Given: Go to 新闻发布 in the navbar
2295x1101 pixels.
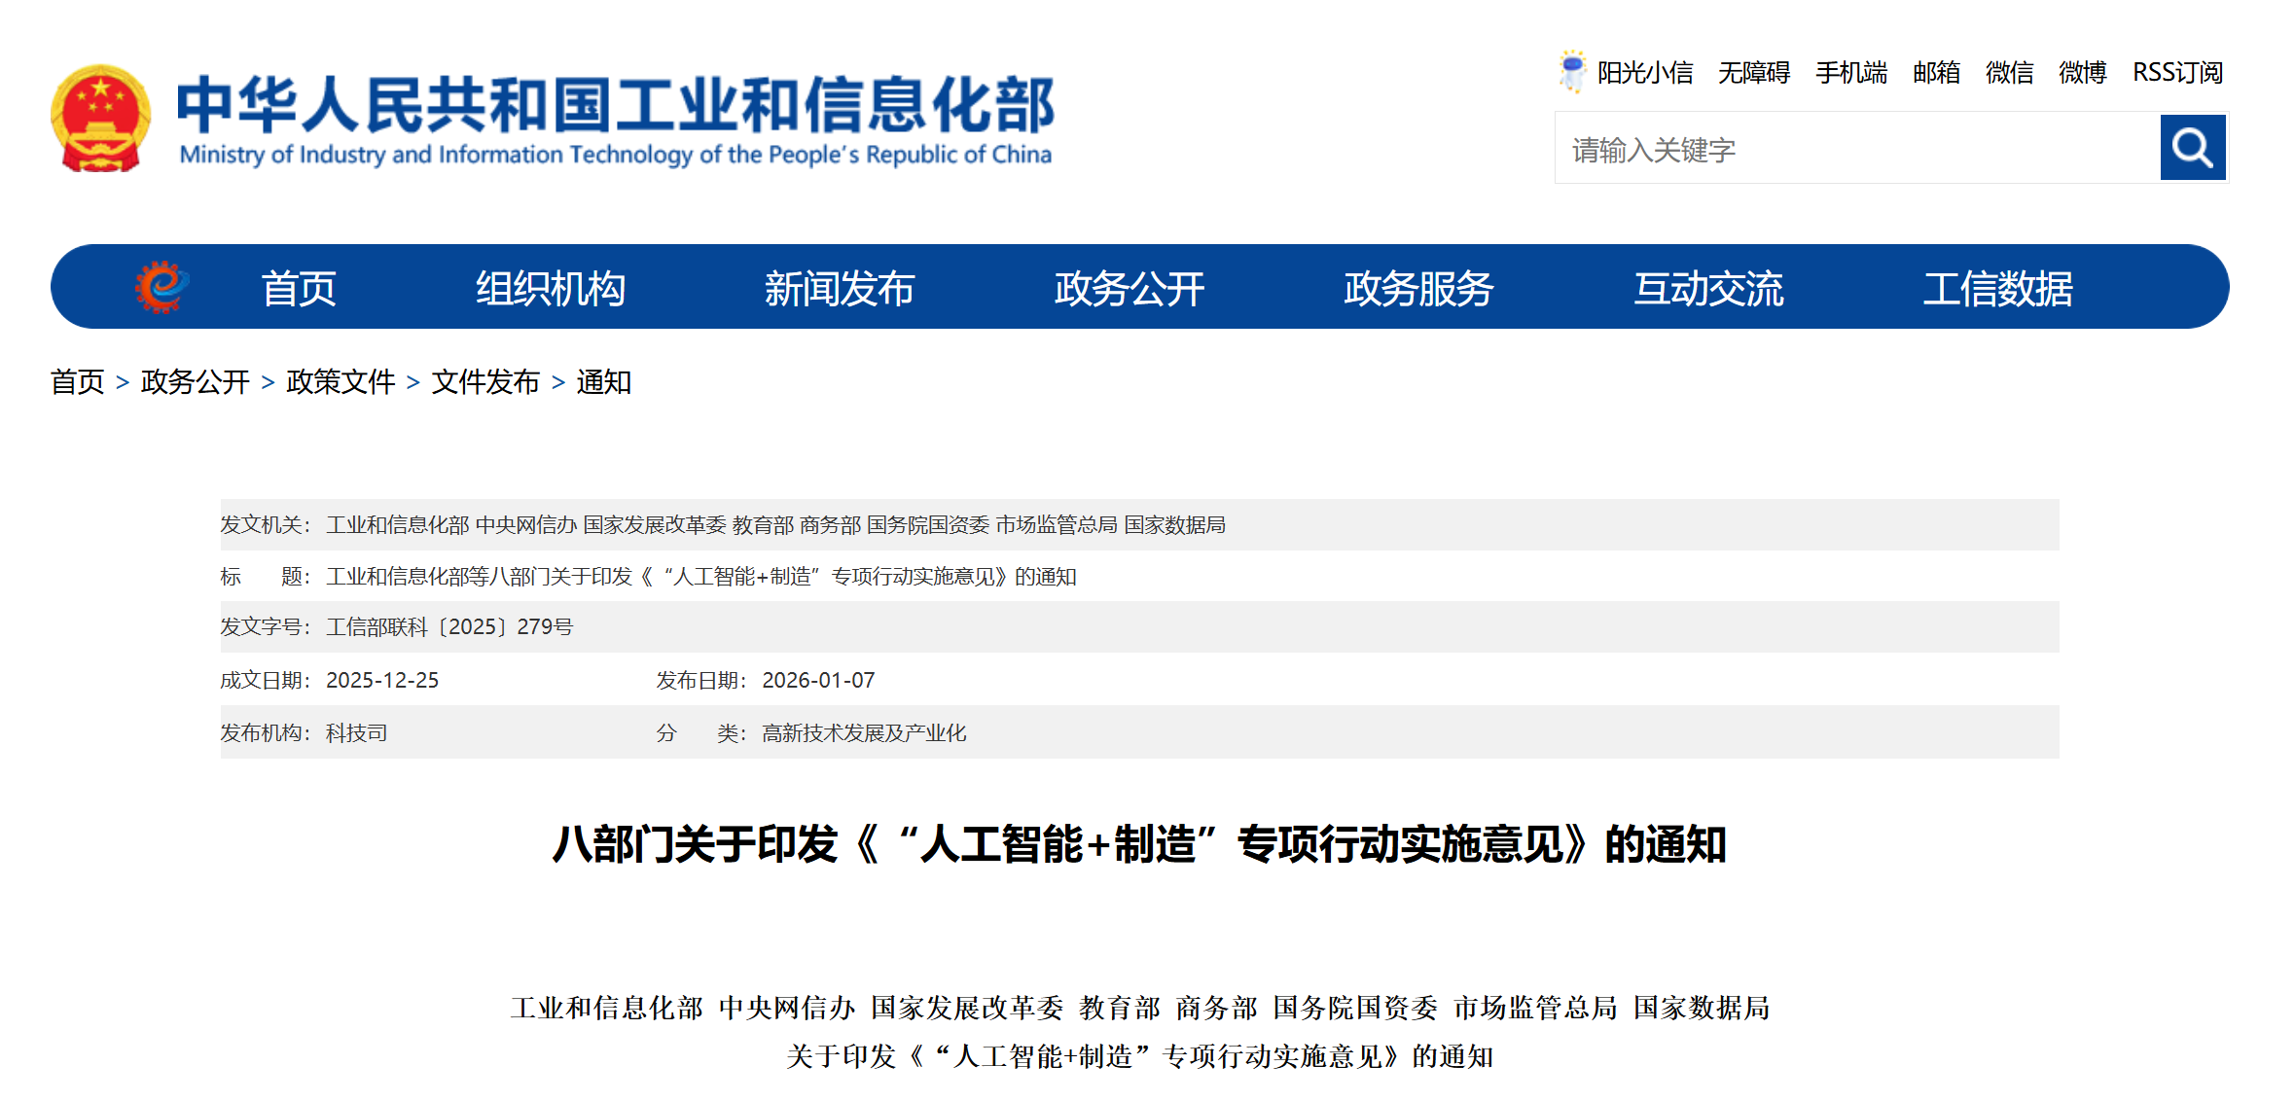Looking at the screenshot, I should (x=839, y=289).
